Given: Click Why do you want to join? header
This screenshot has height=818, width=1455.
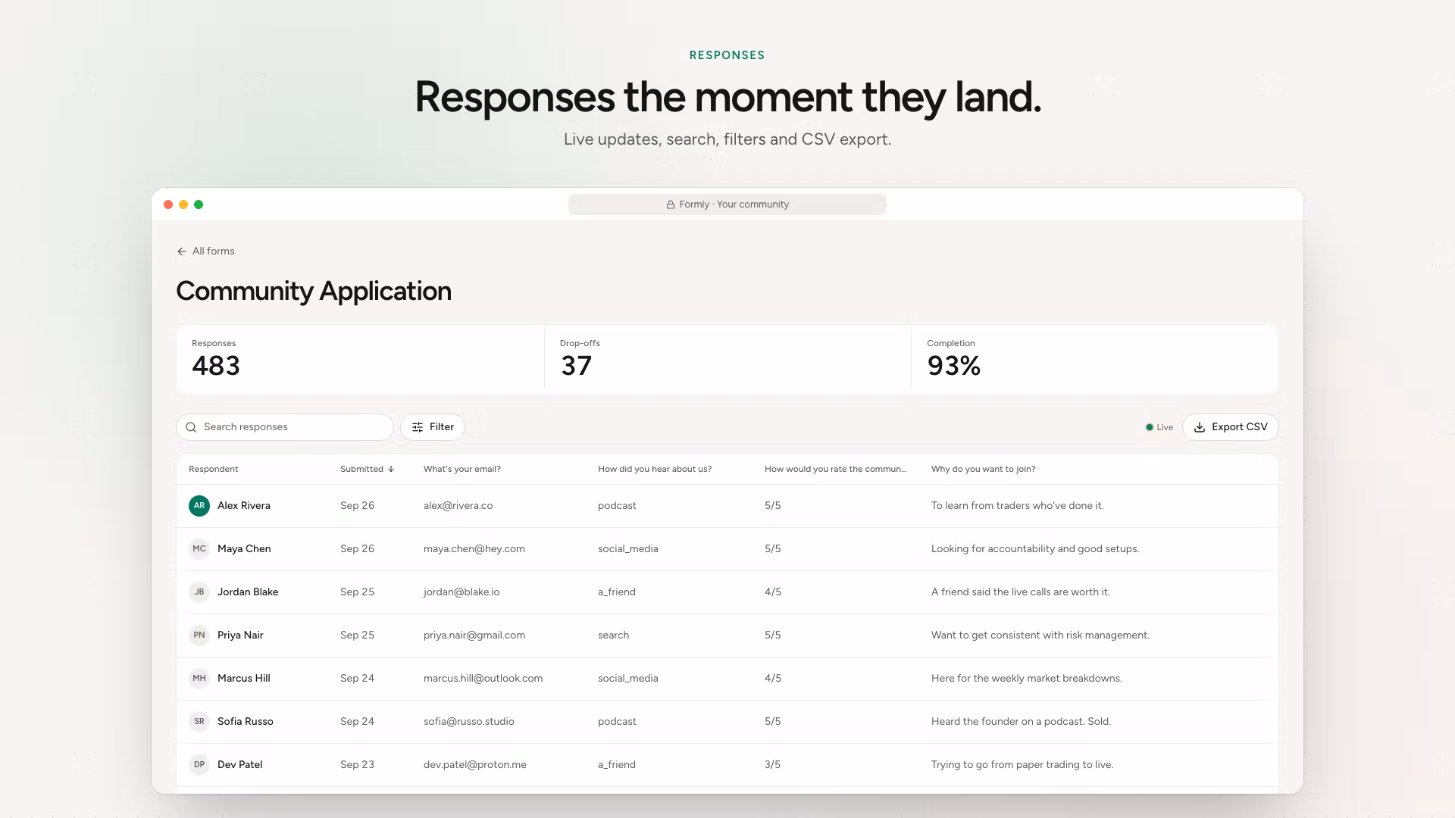Looking at the screenshot, I should coord(983,470).
